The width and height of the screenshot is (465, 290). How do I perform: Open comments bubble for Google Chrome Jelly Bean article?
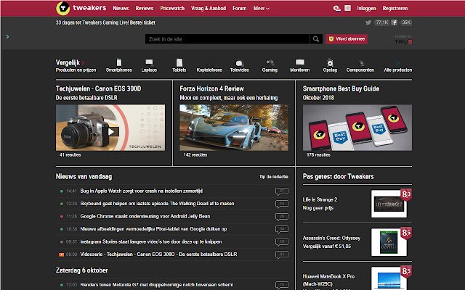tap(282, 217)
